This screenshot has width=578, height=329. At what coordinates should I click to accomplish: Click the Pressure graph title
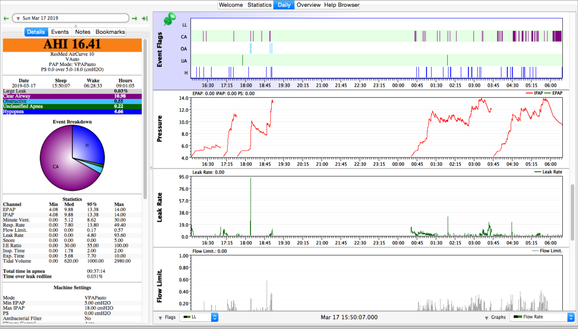click(160, 129)
